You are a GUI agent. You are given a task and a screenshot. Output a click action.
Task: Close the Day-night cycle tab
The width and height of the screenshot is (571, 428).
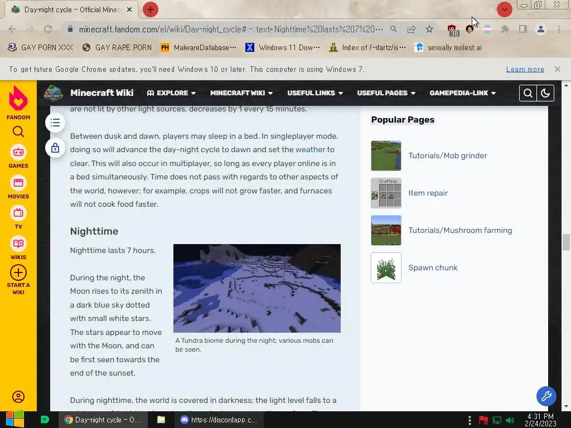tap(129, 10)
